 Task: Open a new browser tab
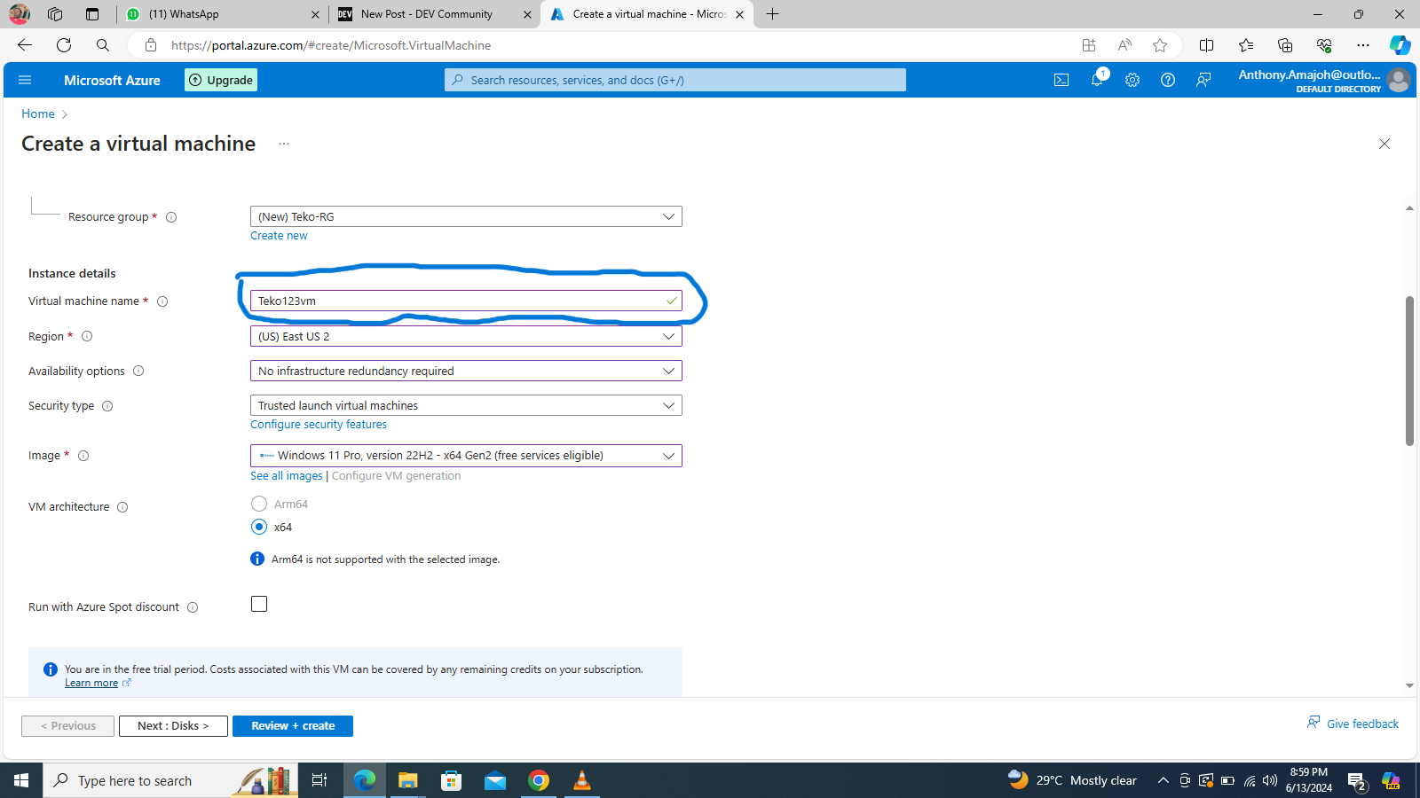773,14
